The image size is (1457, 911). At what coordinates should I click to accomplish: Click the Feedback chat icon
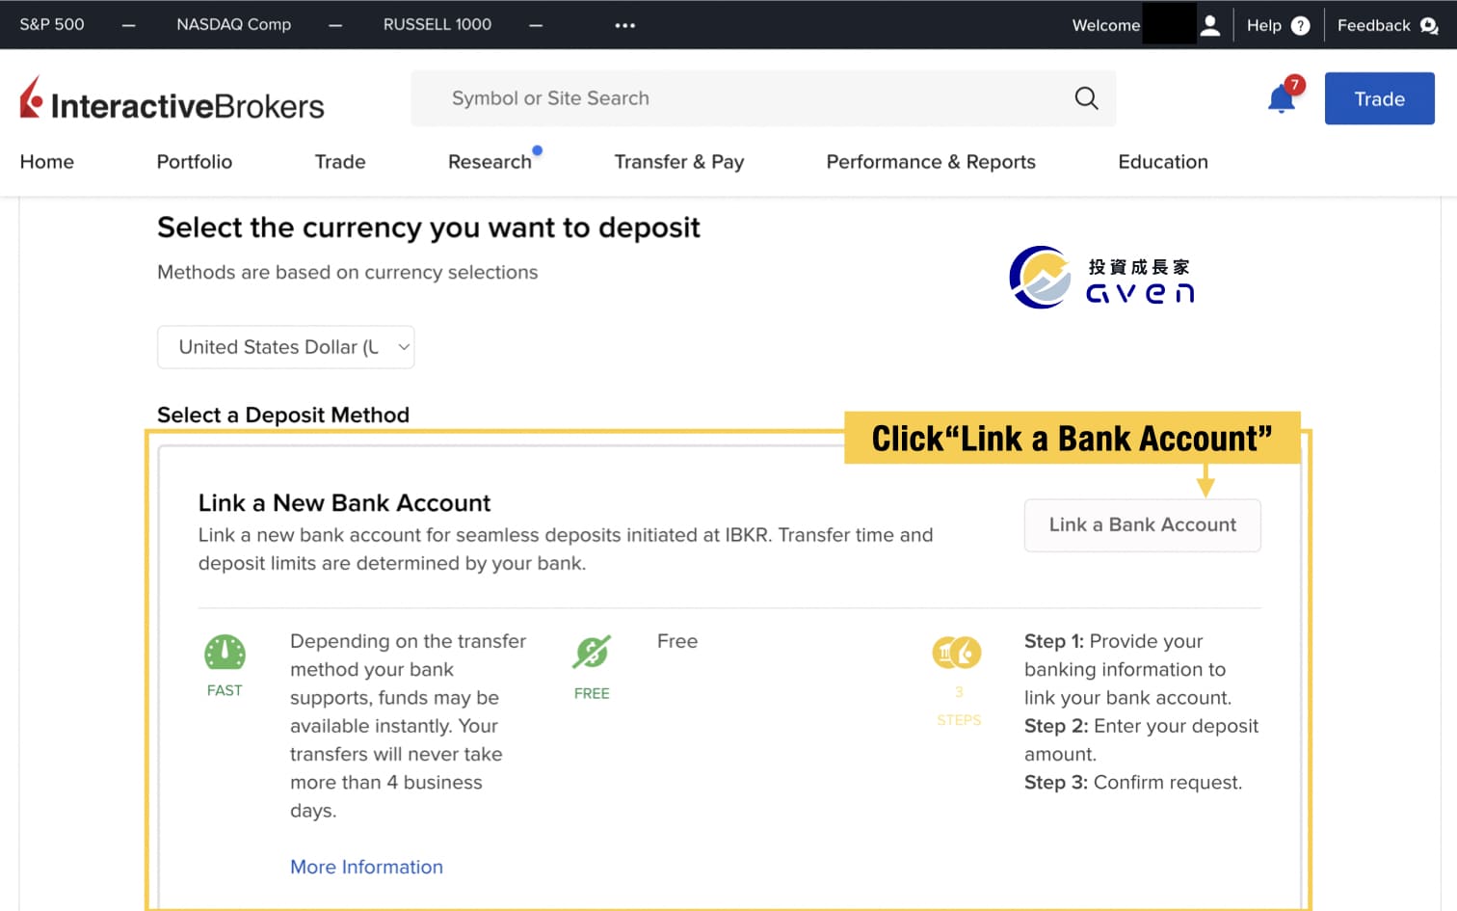[x=1429, y=26]
